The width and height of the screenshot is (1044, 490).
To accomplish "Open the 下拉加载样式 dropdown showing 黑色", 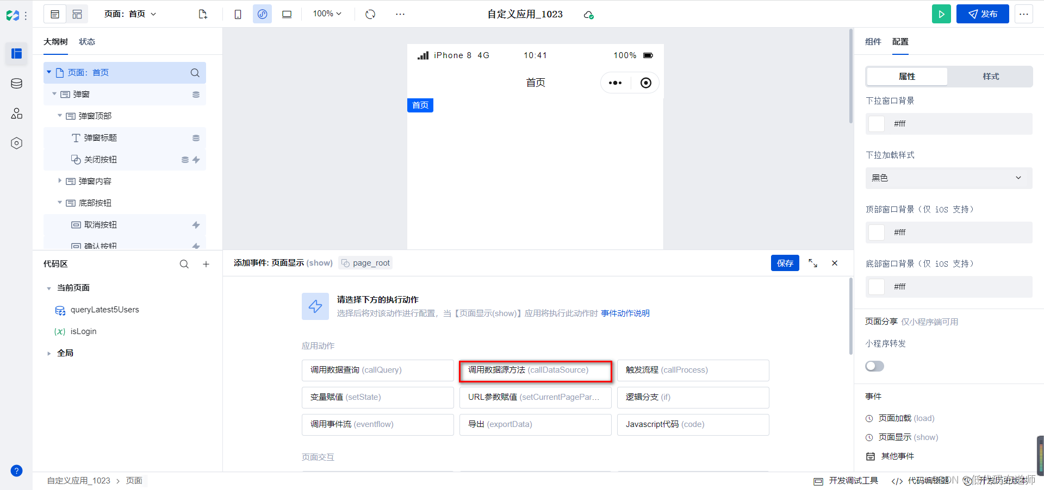I will (948, 178).
